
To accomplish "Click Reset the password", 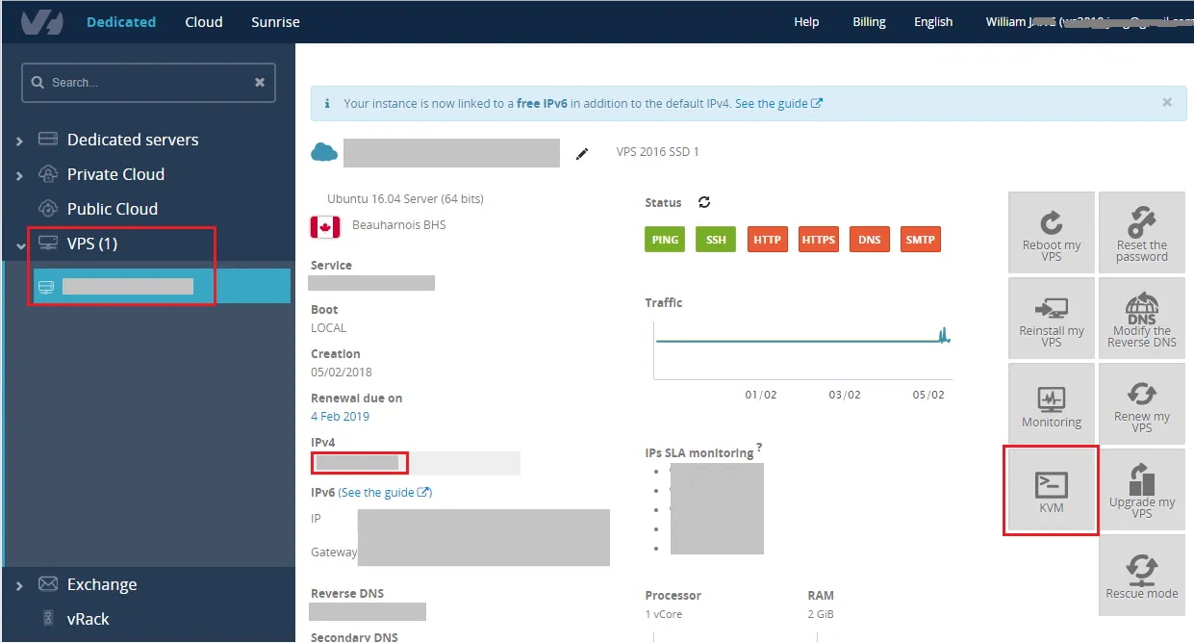I will click(1142, 234).
